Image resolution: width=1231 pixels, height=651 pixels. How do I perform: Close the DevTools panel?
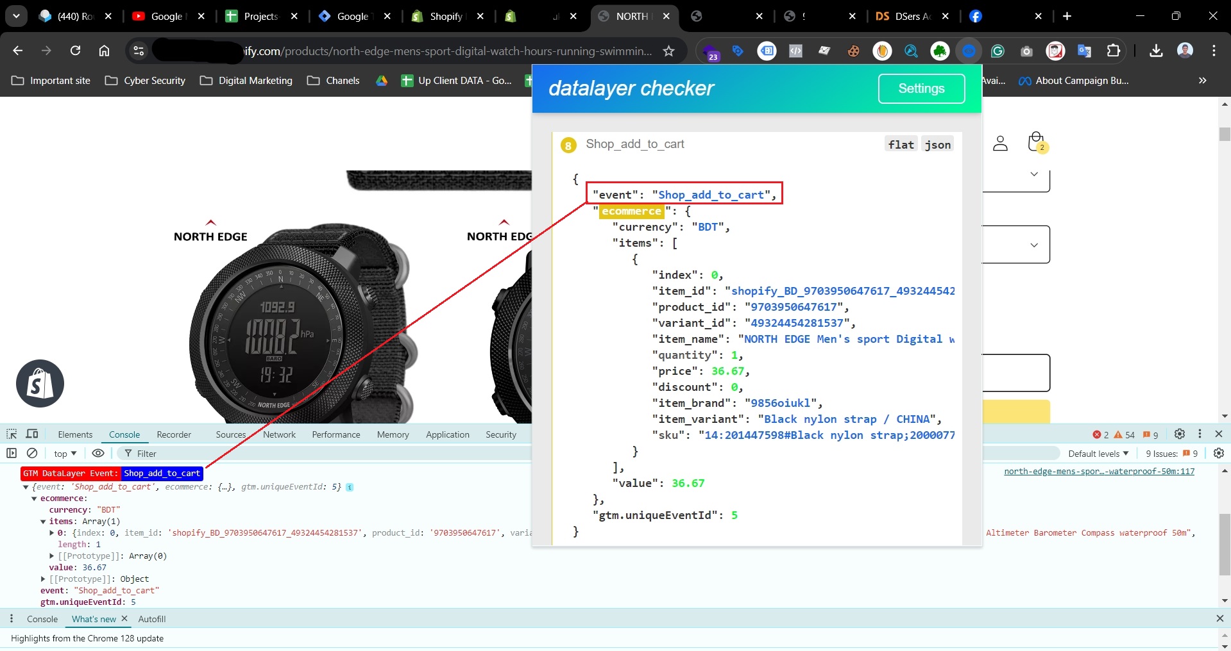coord(1219,434)
